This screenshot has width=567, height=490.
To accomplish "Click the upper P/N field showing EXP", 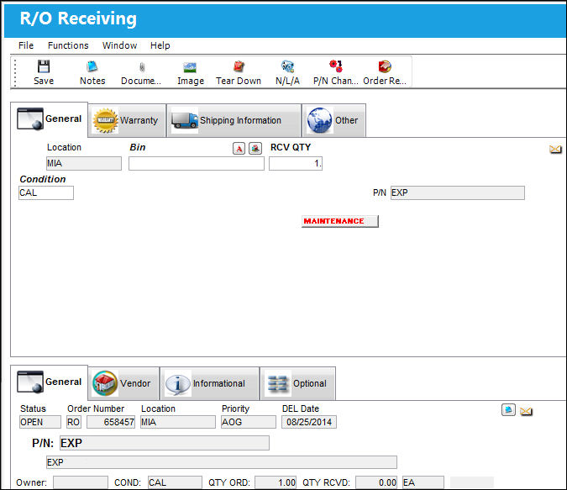I will pos(458,192).
